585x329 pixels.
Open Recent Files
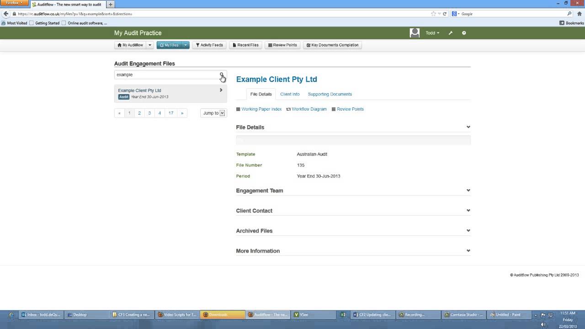click(245, 45)
